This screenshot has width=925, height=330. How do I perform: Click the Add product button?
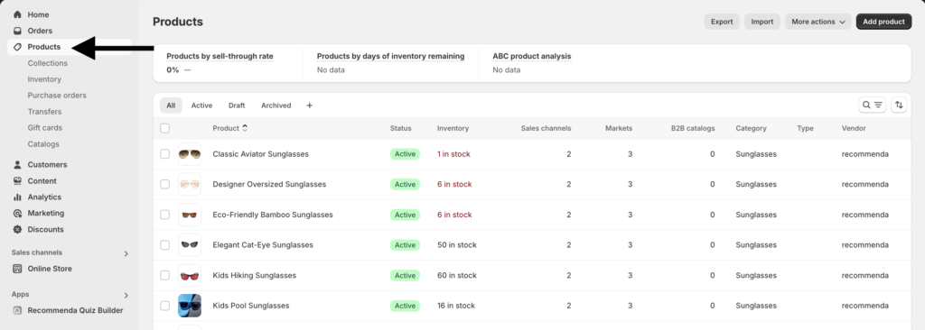pyautogui.click(x=883, y=22)
